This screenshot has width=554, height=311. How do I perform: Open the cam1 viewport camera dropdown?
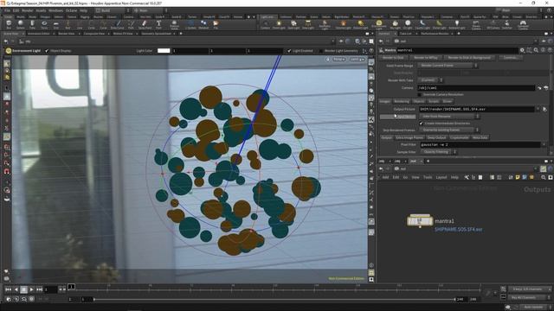(x=357, y=60)
